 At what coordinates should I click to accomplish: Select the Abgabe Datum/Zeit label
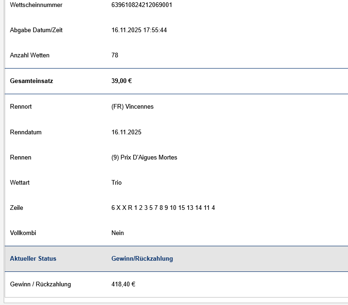(36, 30)
